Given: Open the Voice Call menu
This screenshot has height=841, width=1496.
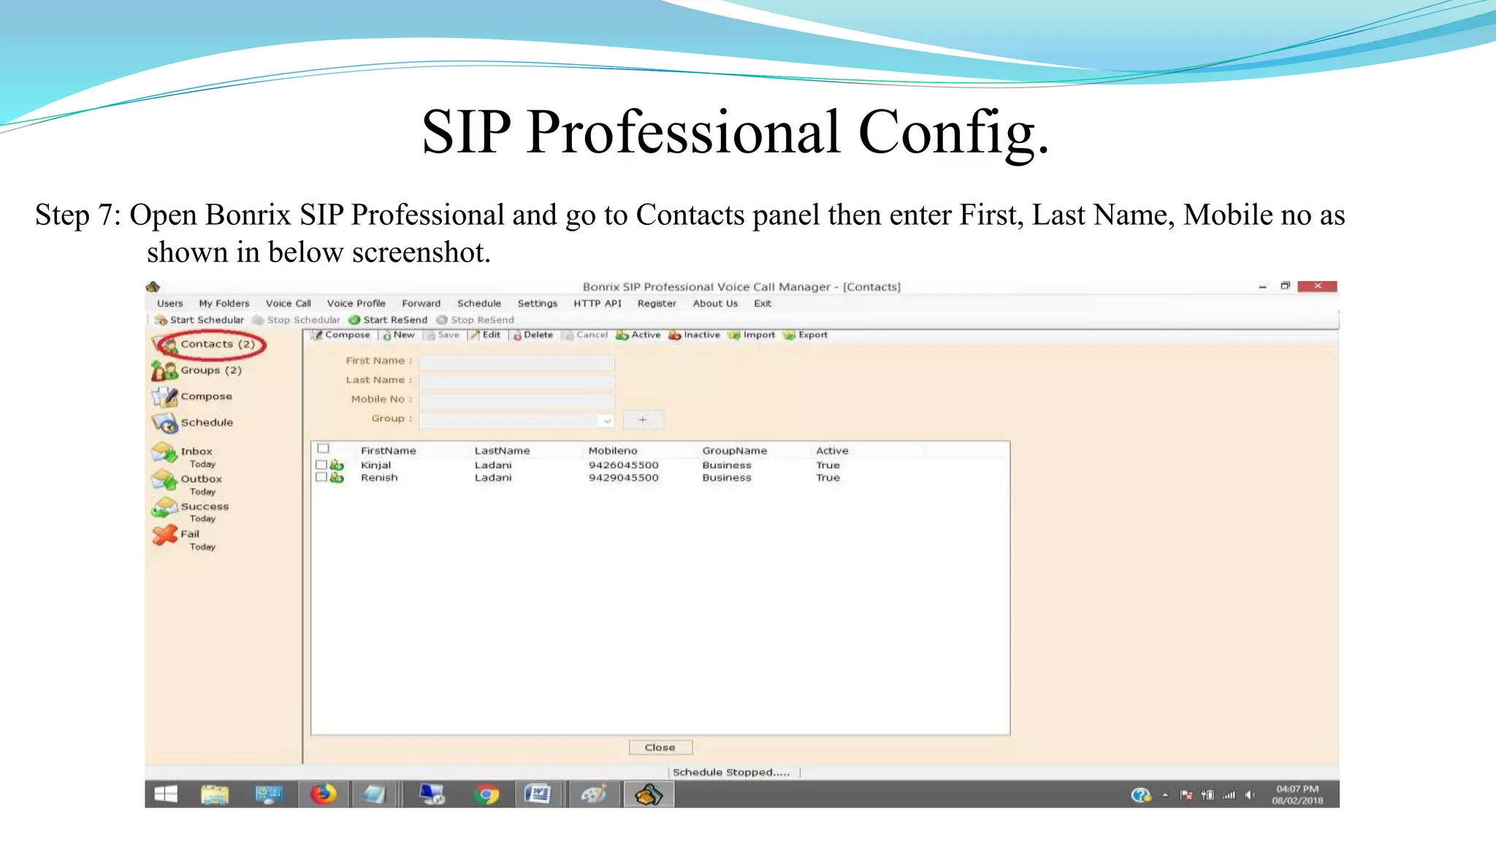Looking at the screenshot, I should [x=289, y=304].
